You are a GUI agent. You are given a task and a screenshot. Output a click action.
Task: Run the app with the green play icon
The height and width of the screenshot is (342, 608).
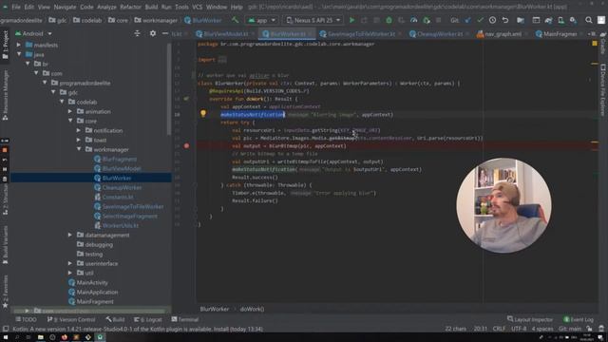pyautogui.click(x=352, y=20)
